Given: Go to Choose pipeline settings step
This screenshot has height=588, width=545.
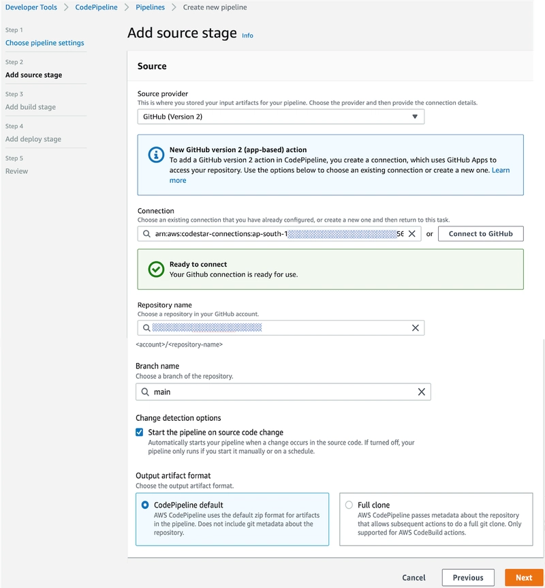Looking at the screenshot, I should (45, 43).
